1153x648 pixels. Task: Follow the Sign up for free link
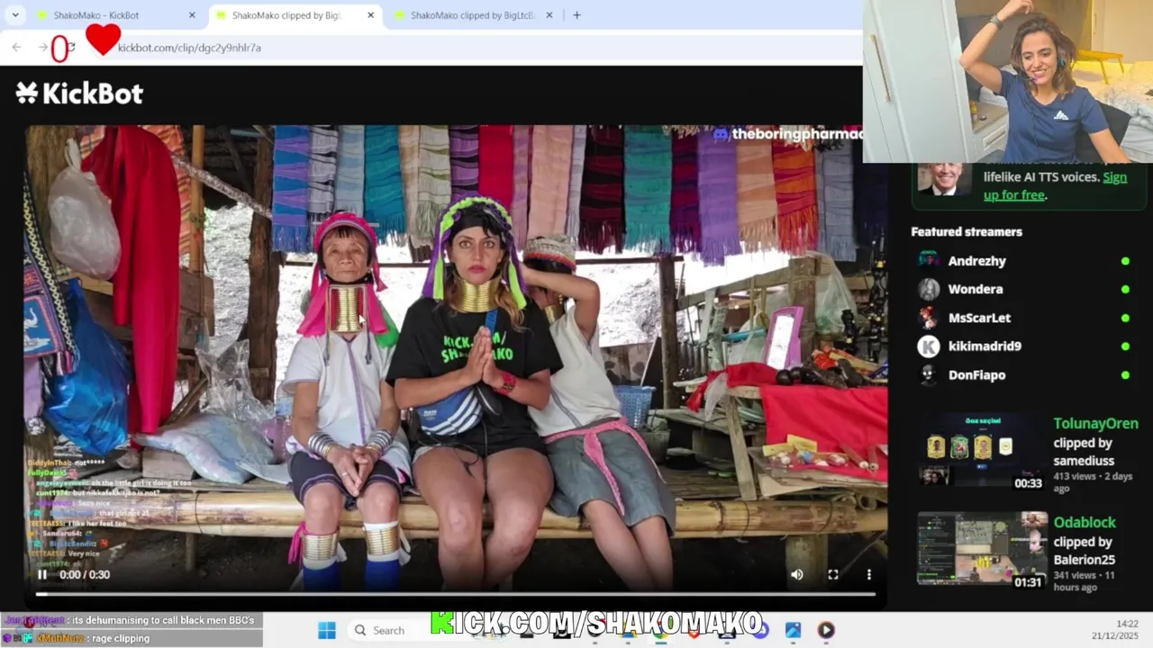pyautogui.click(x=1055, y=186)
